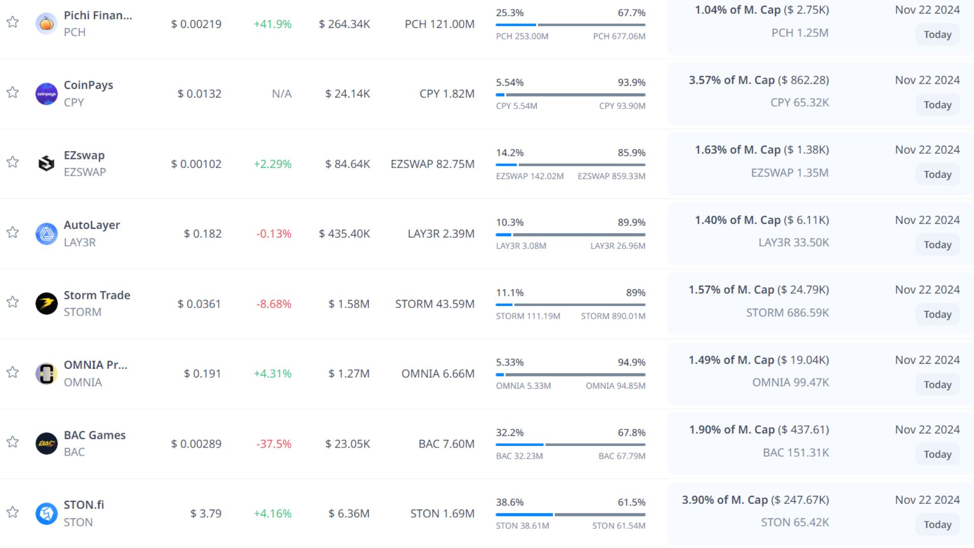Viewport: 974px width, 548px height.
Task: Click the BAC Games unlock progress bar
Action: (570, 444)
